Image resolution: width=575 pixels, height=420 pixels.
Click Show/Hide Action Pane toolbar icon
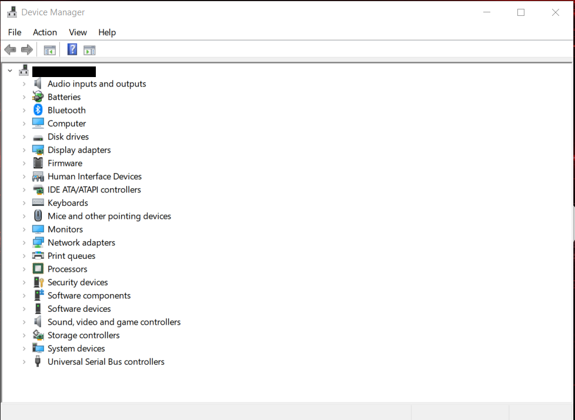(89, 50)
